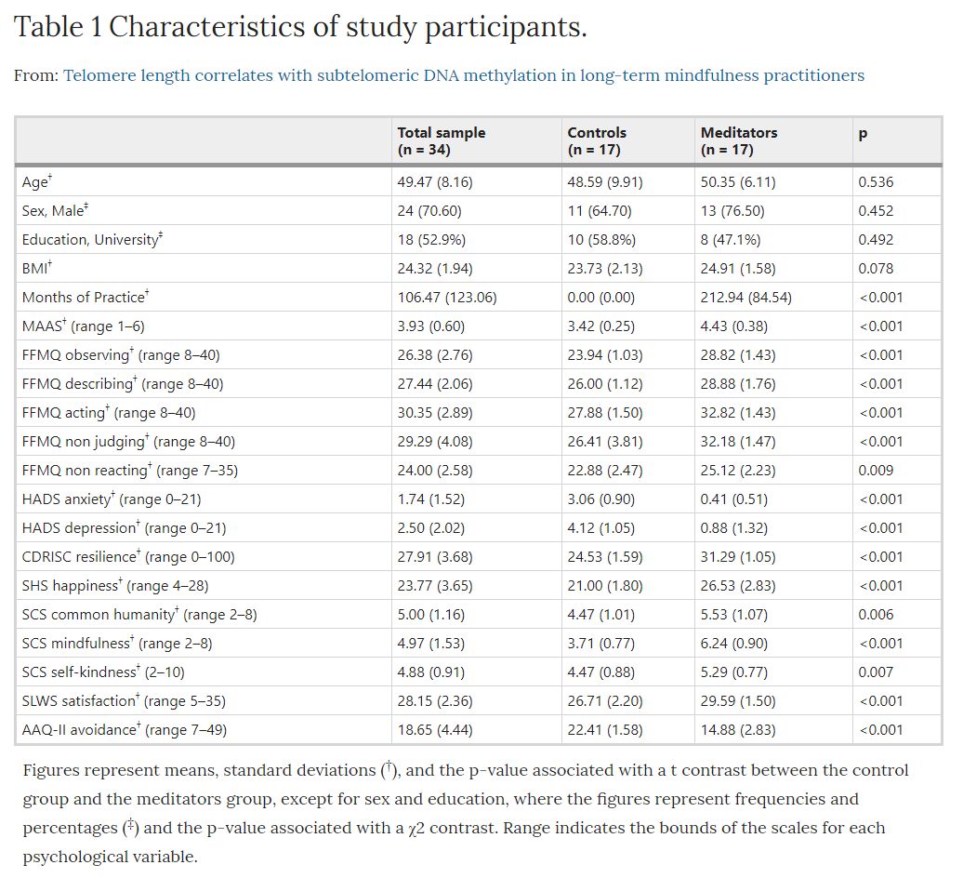Click the CDRISC resilience controls value
Viewport: 963px width, 878px height.
[605, 557]
